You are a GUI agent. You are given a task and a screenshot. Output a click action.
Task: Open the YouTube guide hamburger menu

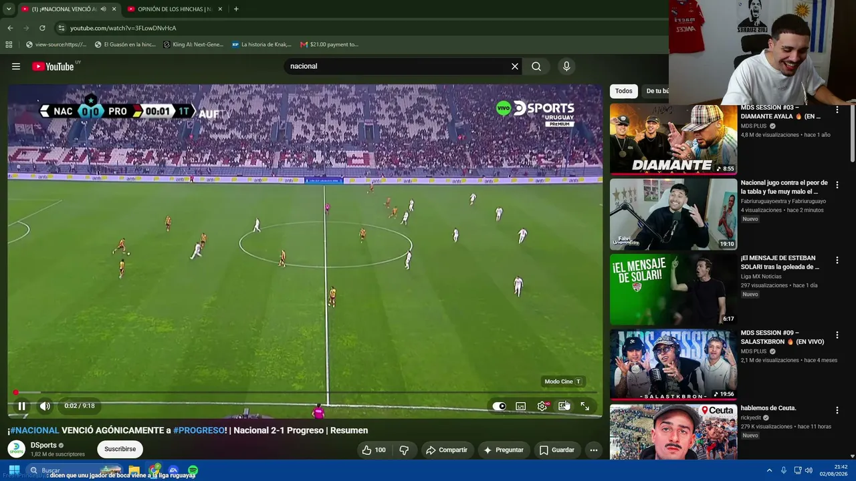pyautogui.click(x=16, y=66)
